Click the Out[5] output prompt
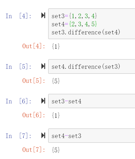135x159 pixels. (34, 81)
